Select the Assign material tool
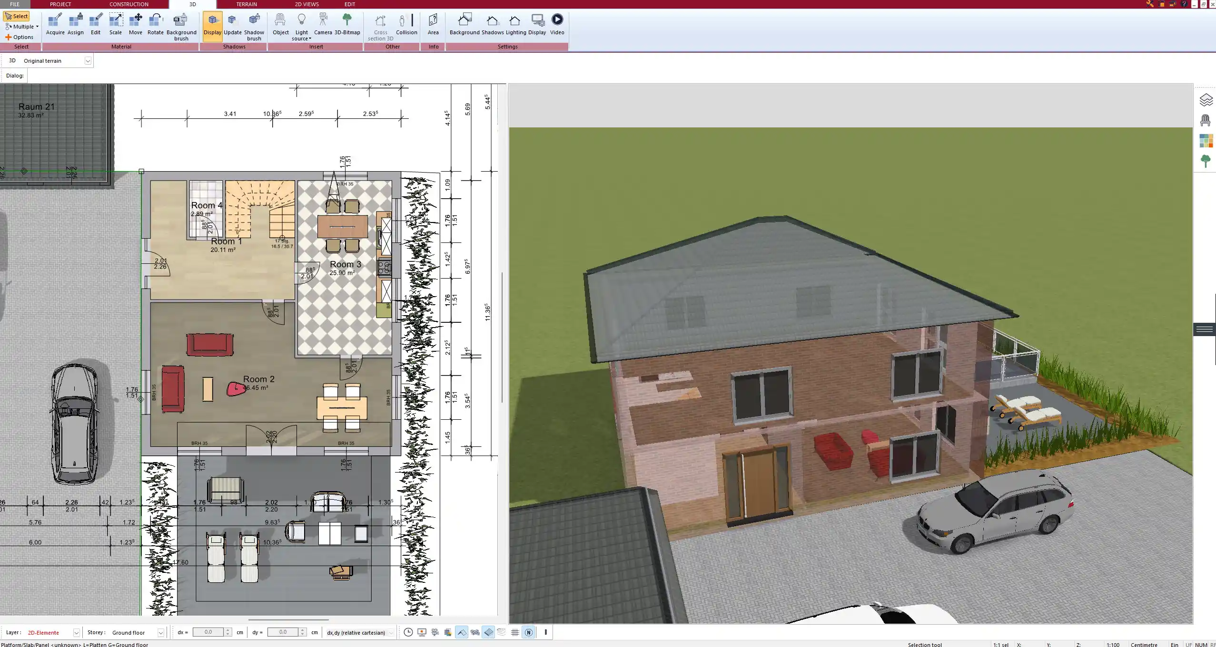 (x=75, y=24)
